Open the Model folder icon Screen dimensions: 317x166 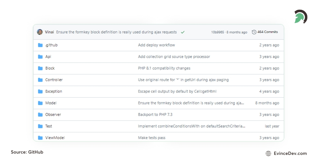click(x=40, y=103)
